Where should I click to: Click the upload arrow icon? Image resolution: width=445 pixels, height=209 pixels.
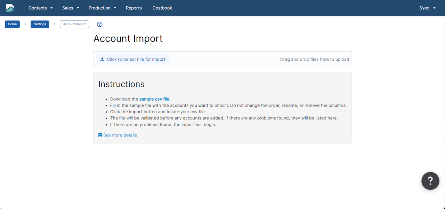[x=102, y=59]
